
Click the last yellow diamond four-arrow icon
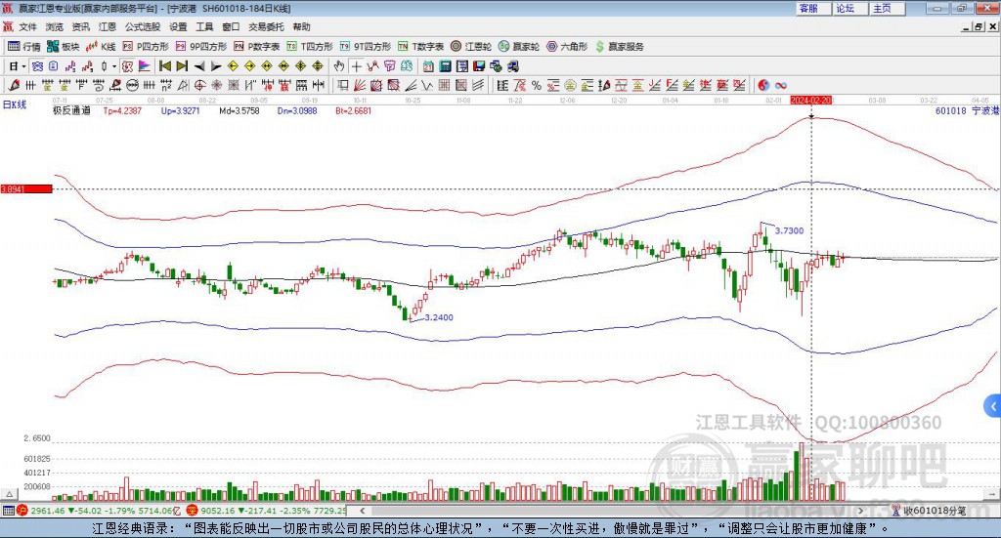(x=318, y=66)
